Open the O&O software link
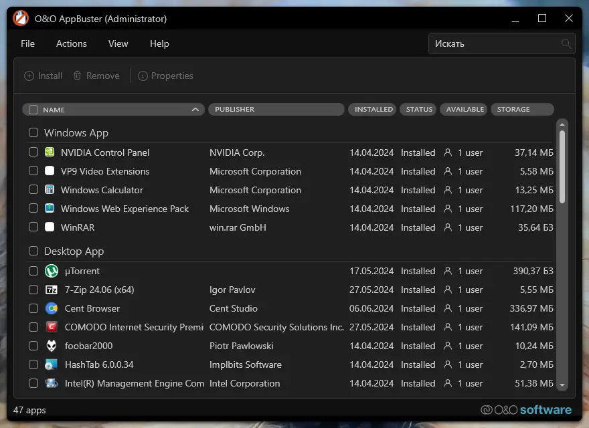This screenshot has height=428, width=589. tap(526, 410)
